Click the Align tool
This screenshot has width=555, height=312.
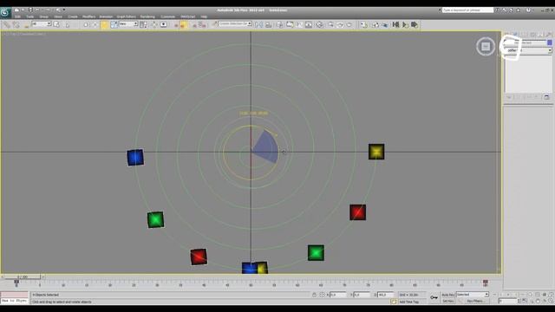tap(269, 25)
